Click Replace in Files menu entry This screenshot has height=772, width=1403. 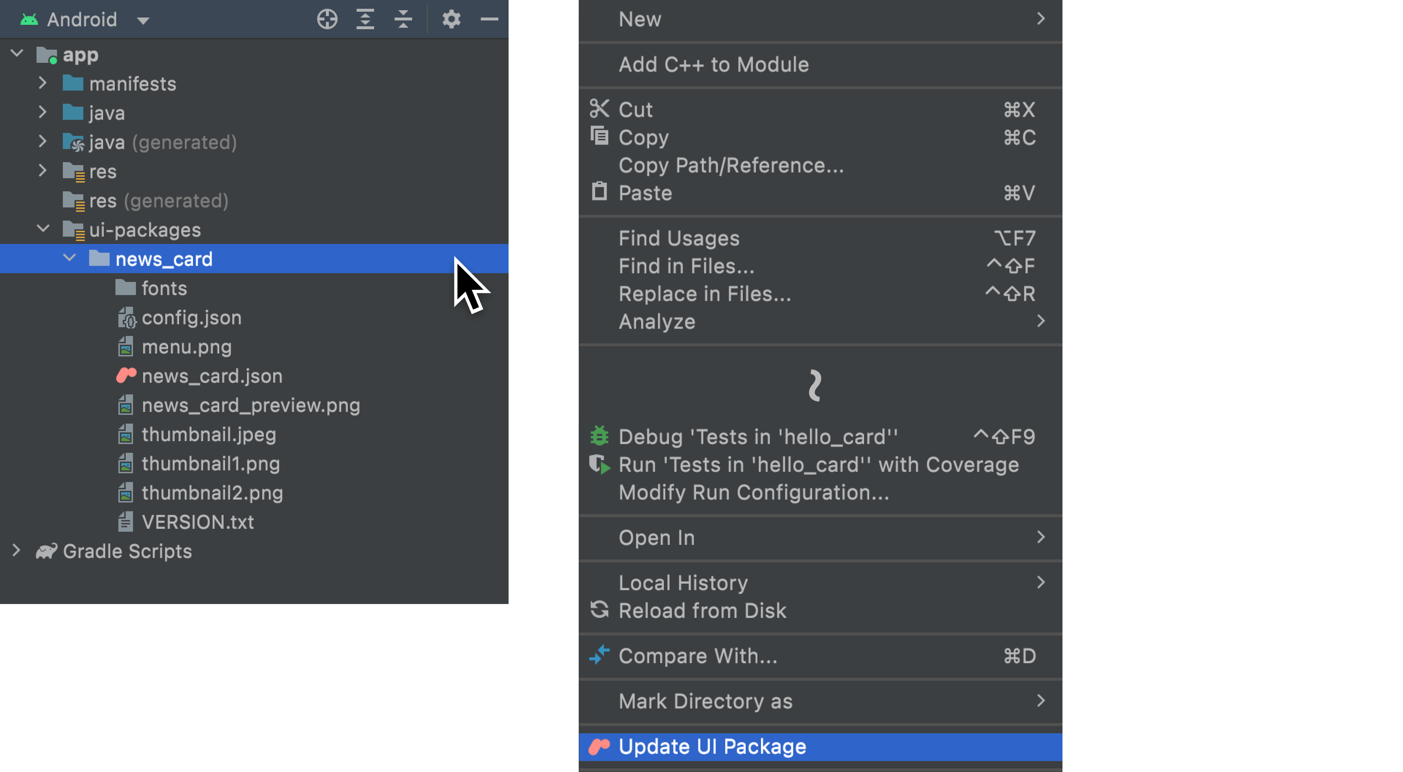[705, 294]
